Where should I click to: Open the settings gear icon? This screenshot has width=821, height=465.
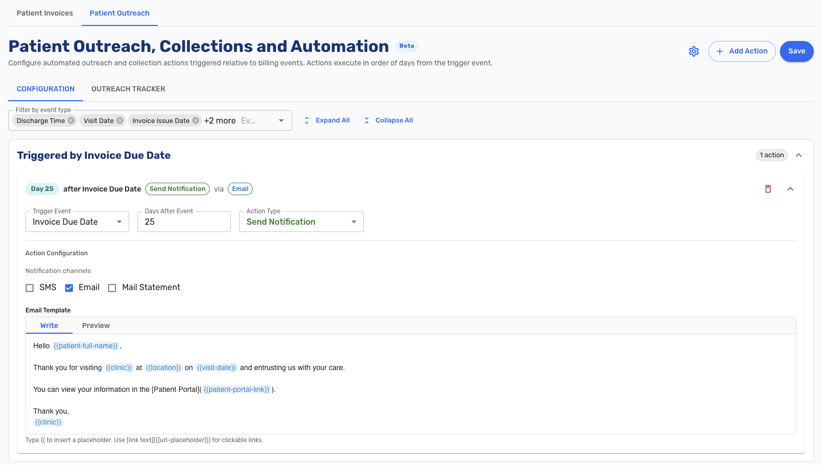(x=694, y=51)
